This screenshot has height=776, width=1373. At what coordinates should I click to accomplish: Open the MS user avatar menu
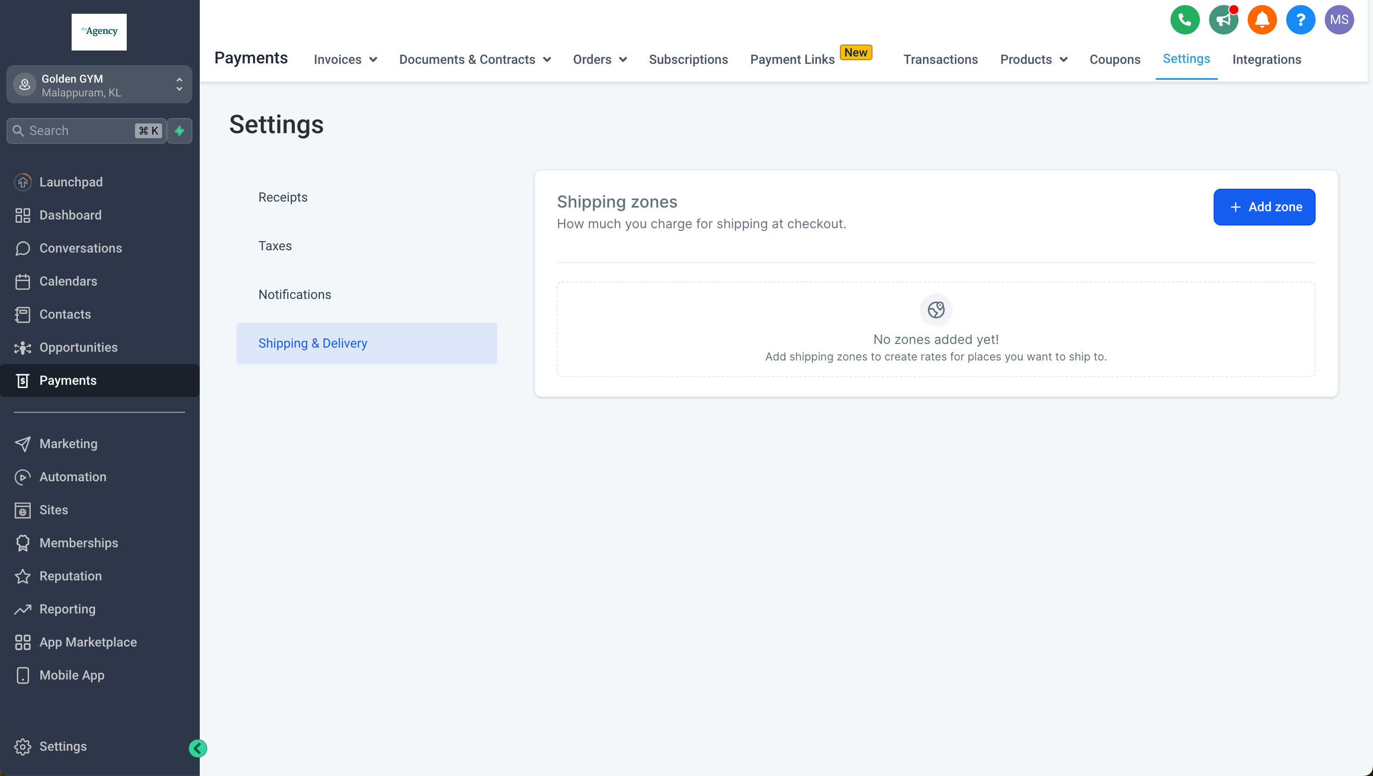(x=1339, y=20)
